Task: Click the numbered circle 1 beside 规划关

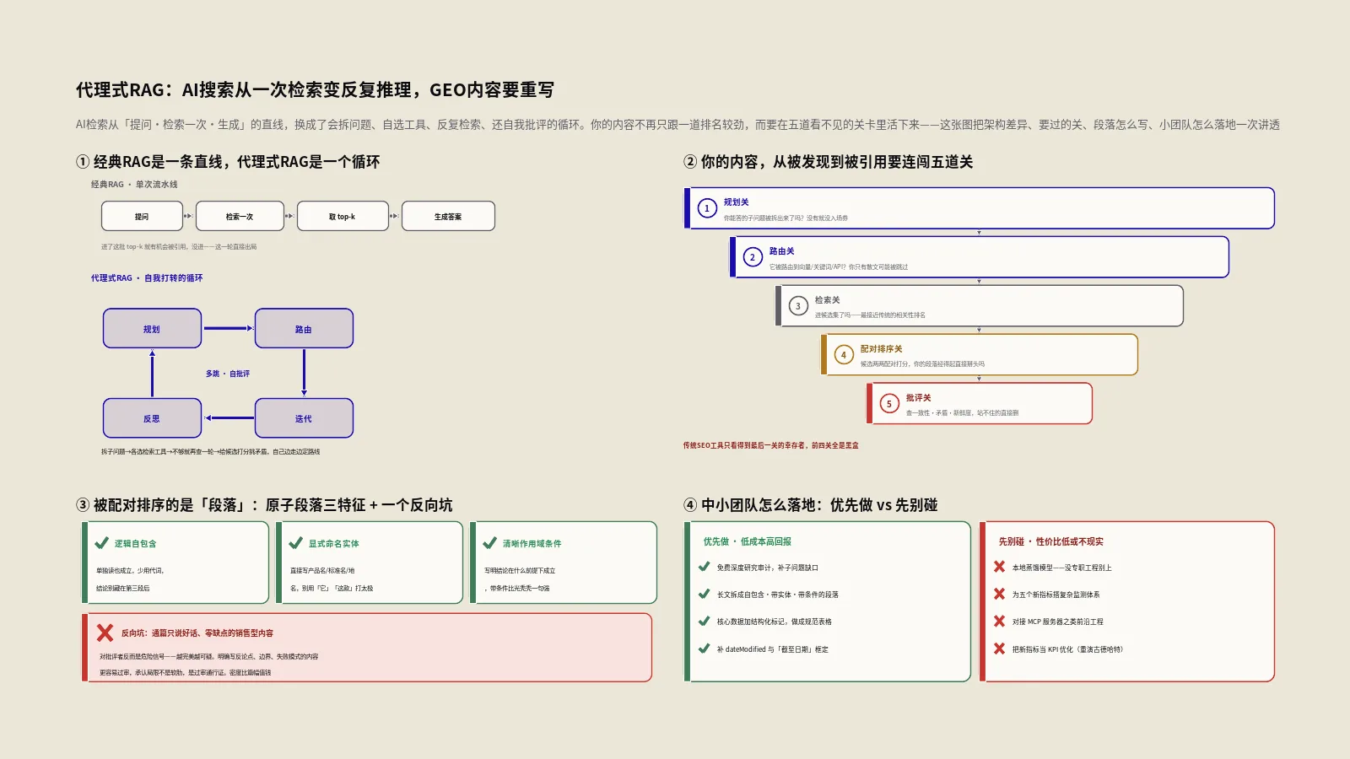Action: pyautogui.click(x=707, y=208)
